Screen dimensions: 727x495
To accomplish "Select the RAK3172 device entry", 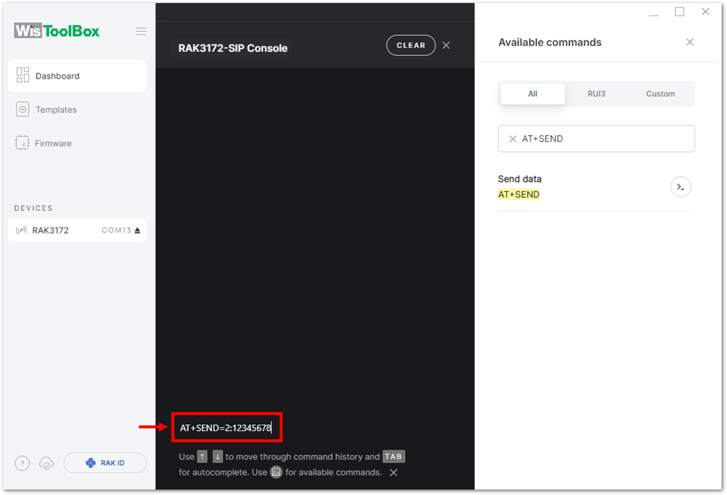I will (77, 230).
